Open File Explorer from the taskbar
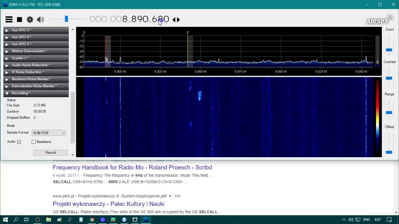Screen dimensions: 399x224 tap(49, 220)
